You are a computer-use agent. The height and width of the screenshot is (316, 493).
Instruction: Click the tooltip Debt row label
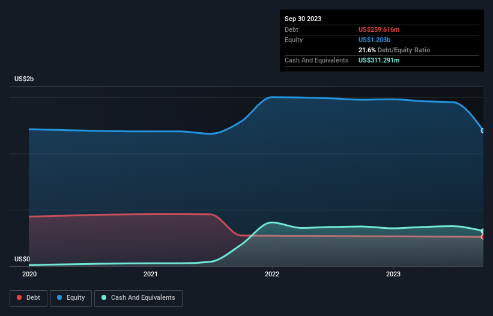[x=291, y=29]
